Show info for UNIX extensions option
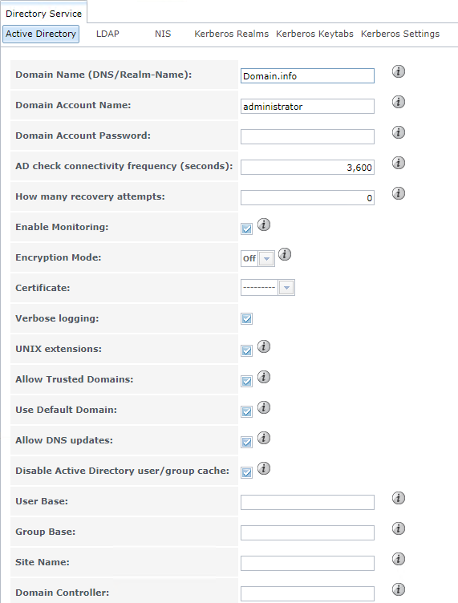 click(264, 346)
